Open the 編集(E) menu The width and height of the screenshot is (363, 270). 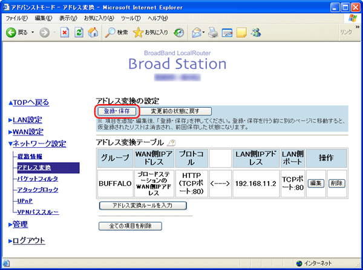pyautogui.click(x=44, y=18)
